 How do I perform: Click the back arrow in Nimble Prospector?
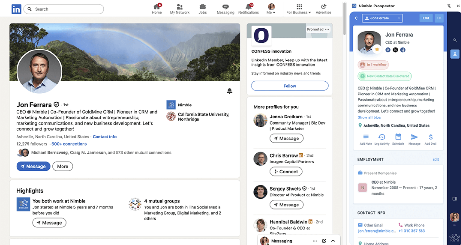(356, 18)
